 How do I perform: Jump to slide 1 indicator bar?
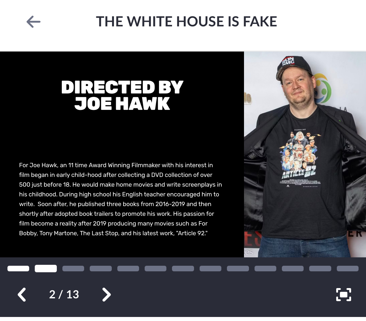tap(18, 269)
